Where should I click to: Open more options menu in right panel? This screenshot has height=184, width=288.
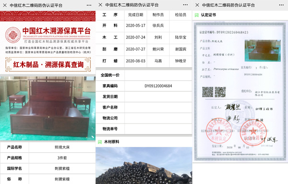[x=281, y=5]
